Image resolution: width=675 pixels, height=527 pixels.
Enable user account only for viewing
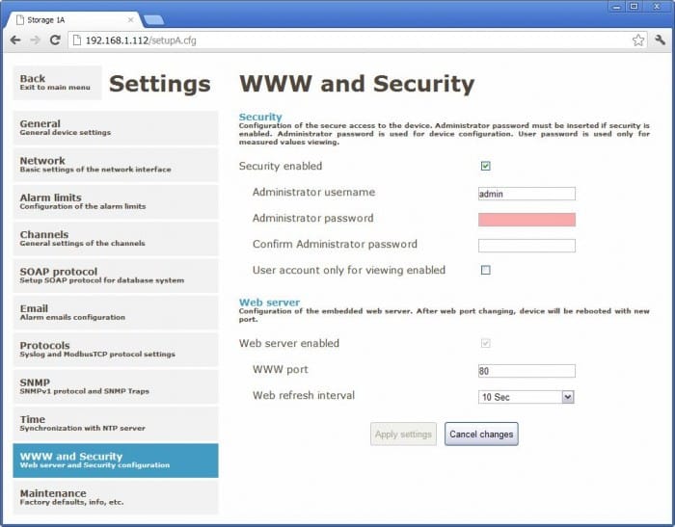pyautogui.click(x=485, y=271)
